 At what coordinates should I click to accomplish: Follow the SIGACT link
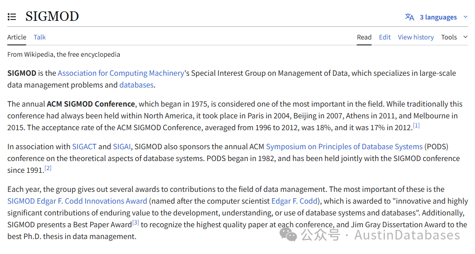coord(84,147)
